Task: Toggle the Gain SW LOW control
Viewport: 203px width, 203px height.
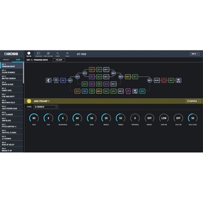Action: [164, 118]
